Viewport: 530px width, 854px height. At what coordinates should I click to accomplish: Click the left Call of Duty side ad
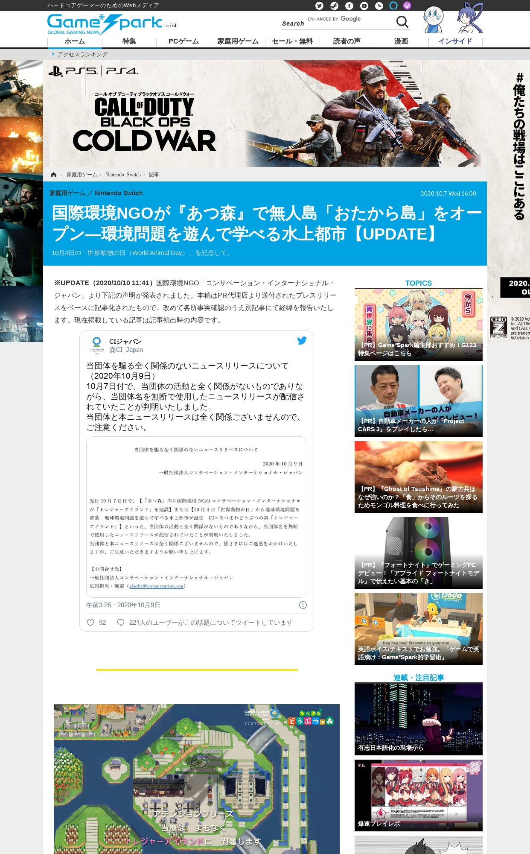tap(21, 201)
